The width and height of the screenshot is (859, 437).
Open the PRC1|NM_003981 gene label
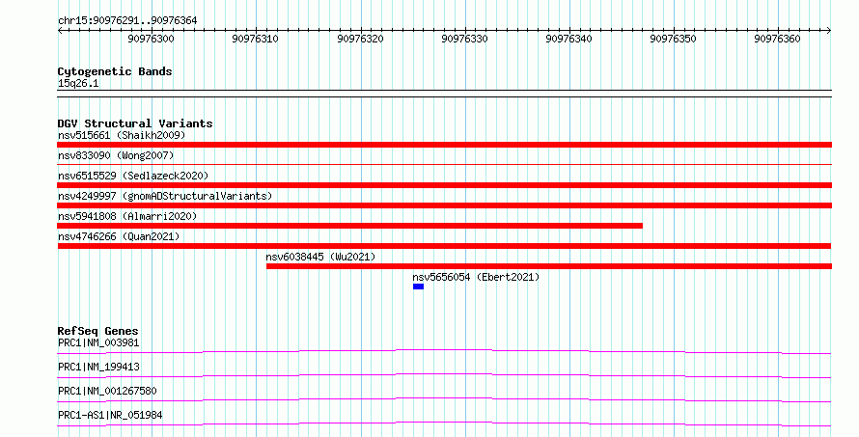pos(98,342)
